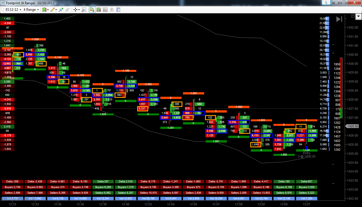Expand the drawing tools dropdown arrow
This screenshot has width=362, height=207.
[x=56, y=10]
